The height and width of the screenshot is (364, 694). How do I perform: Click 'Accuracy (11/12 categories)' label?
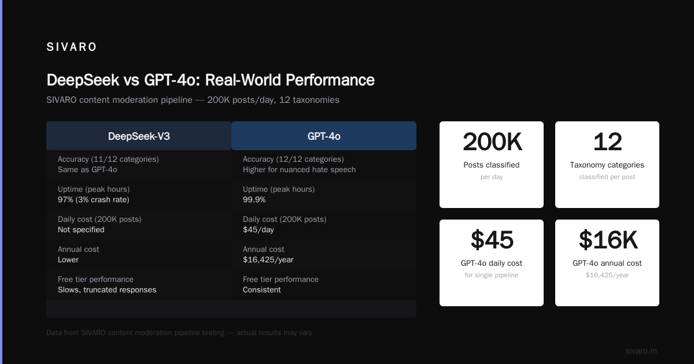(108, 159)
